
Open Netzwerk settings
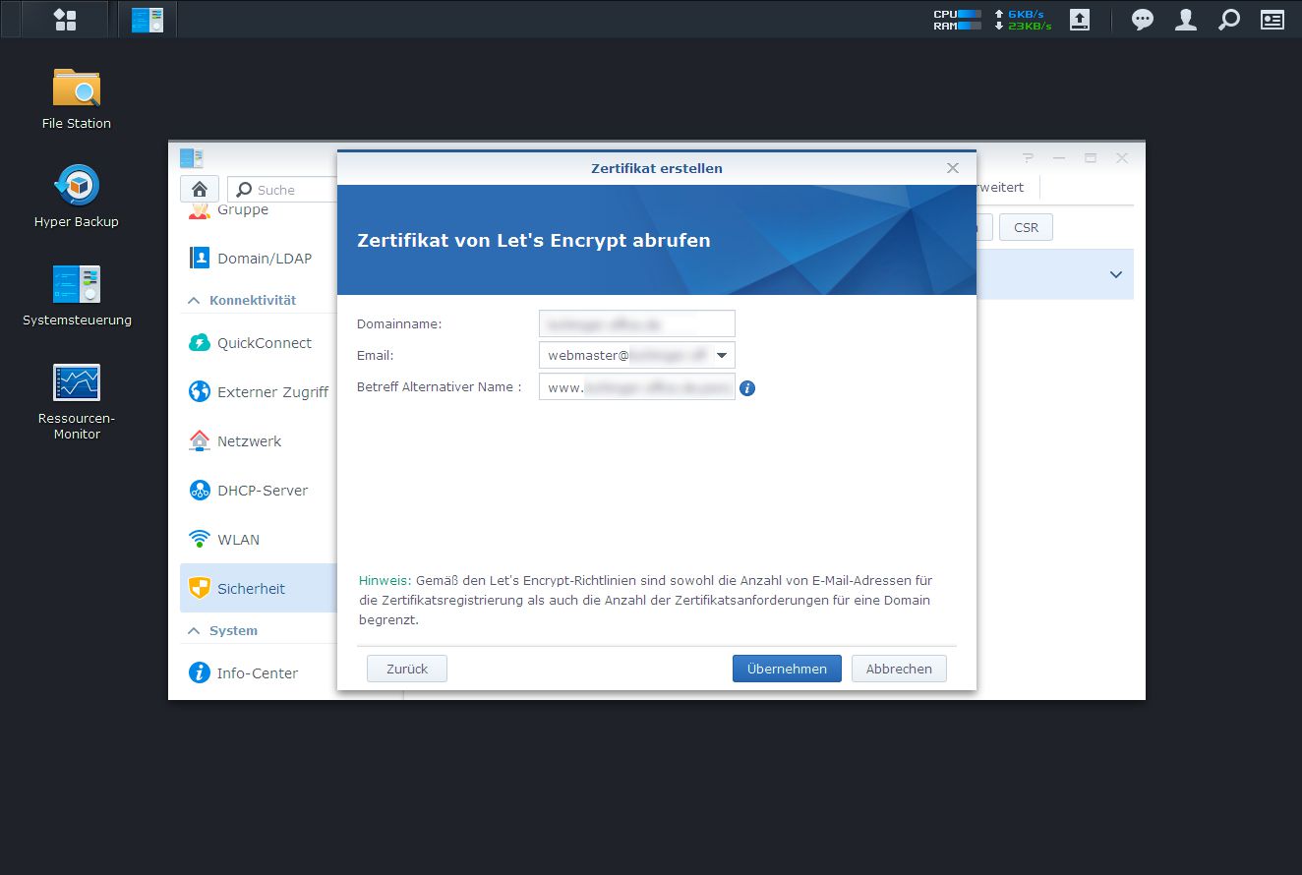point(259,441)
